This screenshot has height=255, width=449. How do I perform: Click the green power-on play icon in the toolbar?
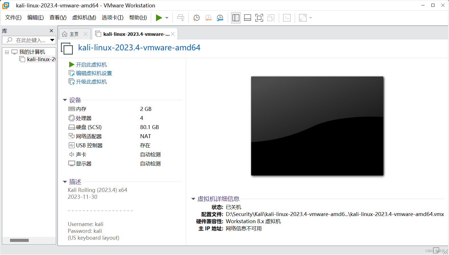159,18
